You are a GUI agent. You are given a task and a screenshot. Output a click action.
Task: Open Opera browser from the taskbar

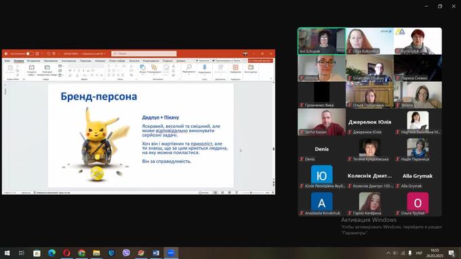(x=66, y=253)
